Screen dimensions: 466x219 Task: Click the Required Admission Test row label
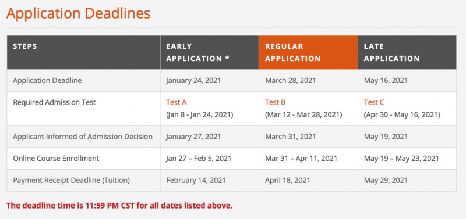point(54,103)
